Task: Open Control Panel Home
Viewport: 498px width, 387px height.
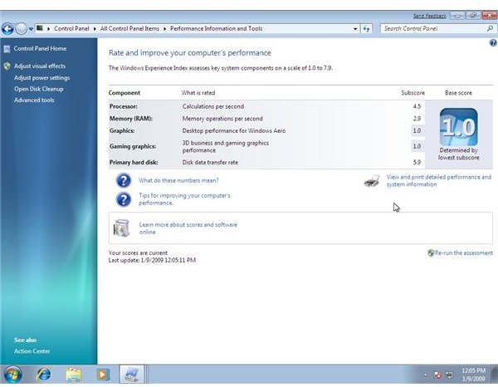Action: point(40,49)
